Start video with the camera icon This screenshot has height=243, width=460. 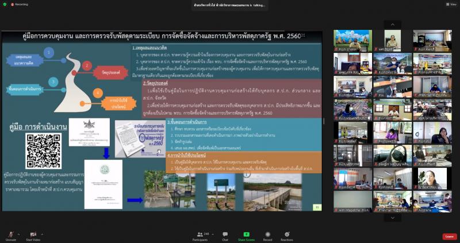33,236
